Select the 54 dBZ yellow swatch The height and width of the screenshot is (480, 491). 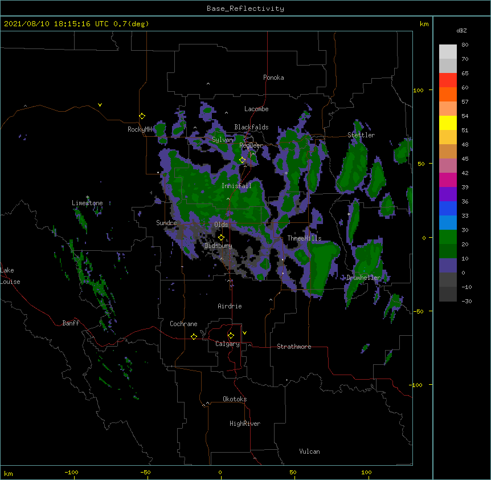[448, 123]
